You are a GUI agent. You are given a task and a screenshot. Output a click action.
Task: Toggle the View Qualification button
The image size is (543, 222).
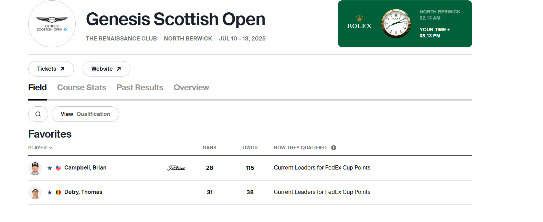(x=85, y=114)
